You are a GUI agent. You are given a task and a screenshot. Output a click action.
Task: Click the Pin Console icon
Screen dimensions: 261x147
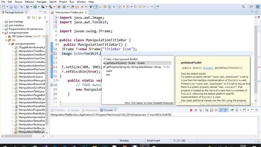[x=232, y=110]
